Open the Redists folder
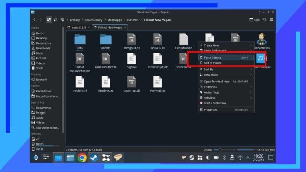The width and height of the screenshot is (306, 172). click(106, 41)
